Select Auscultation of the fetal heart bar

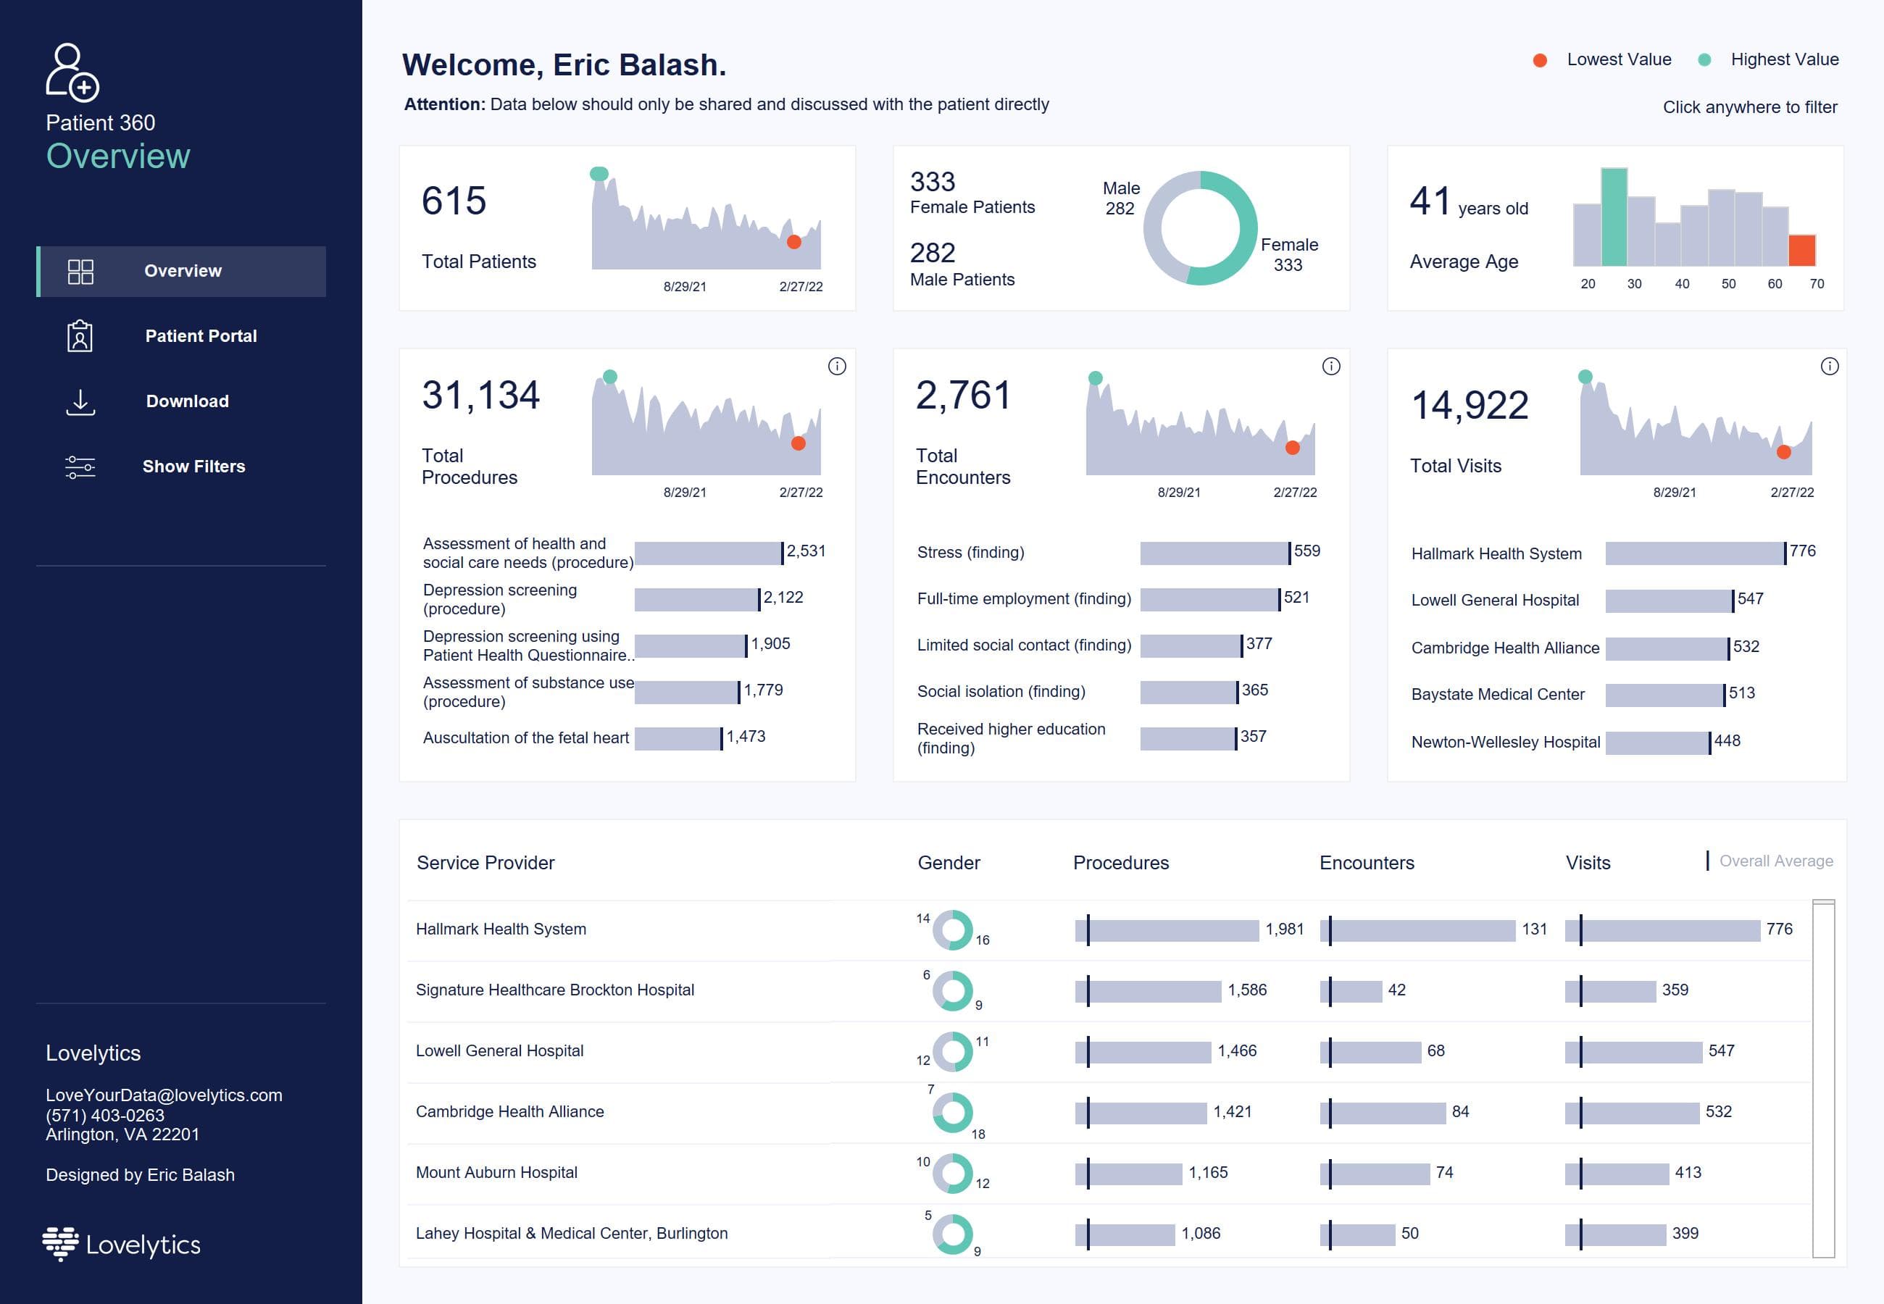(678, 739)
